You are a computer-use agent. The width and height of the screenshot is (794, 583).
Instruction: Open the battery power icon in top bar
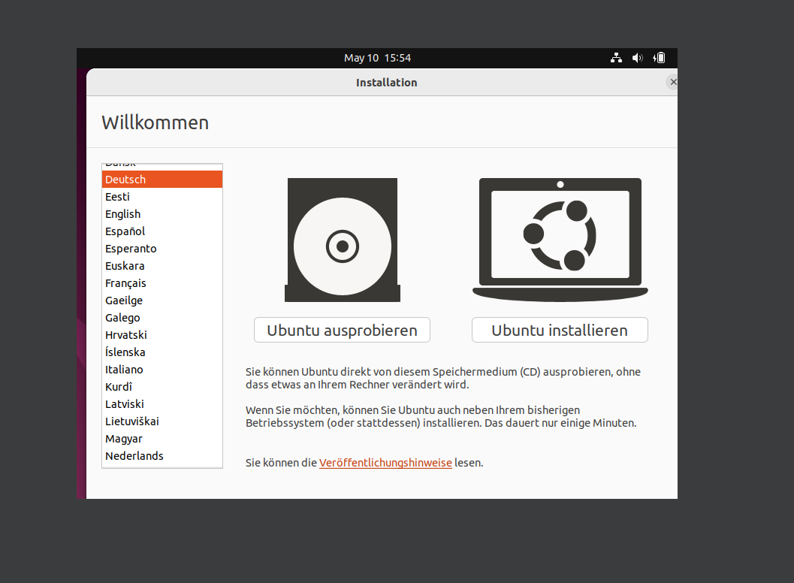pos(659,58)
